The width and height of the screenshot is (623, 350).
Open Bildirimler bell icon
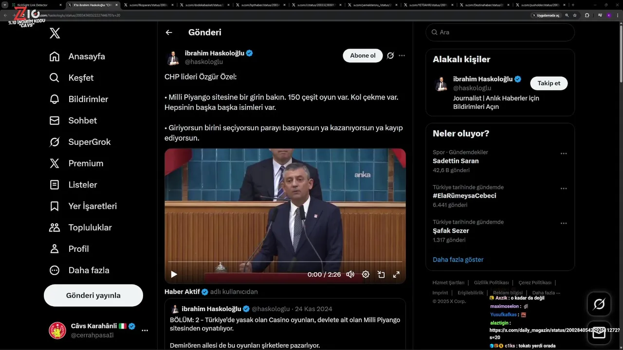(55, 99)
